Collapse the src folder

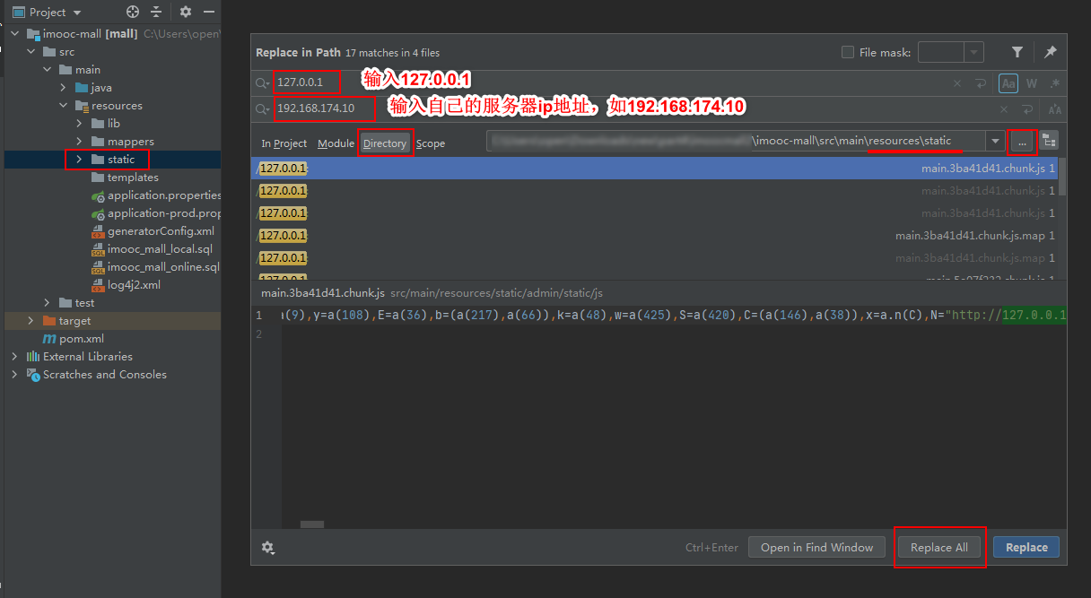[x=31, y=52]
